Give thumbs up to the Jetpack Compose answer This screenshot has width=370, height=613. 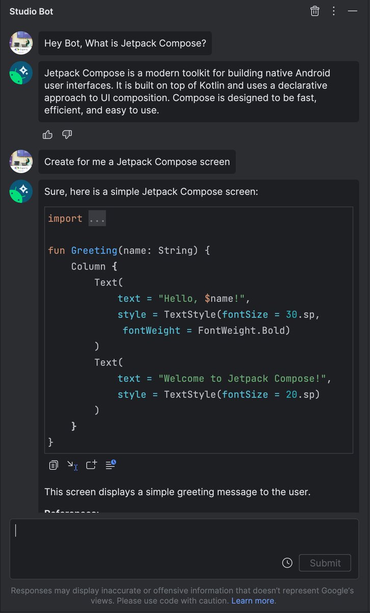point(47,135)
